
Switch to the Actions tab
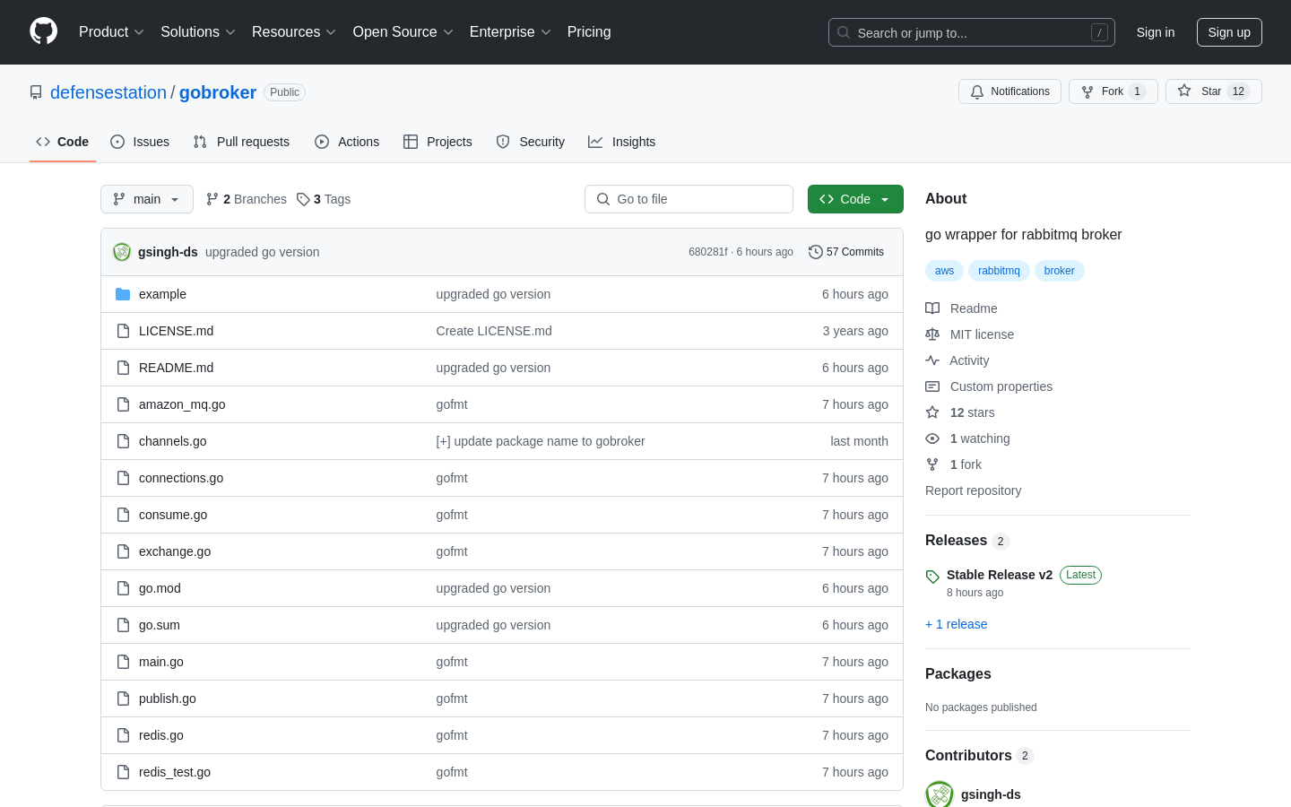[x=347, y=142]
